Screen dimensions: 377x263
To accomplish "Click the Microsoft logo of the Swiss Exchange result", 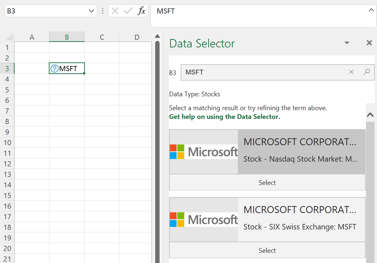I will [x=204, y=220].
